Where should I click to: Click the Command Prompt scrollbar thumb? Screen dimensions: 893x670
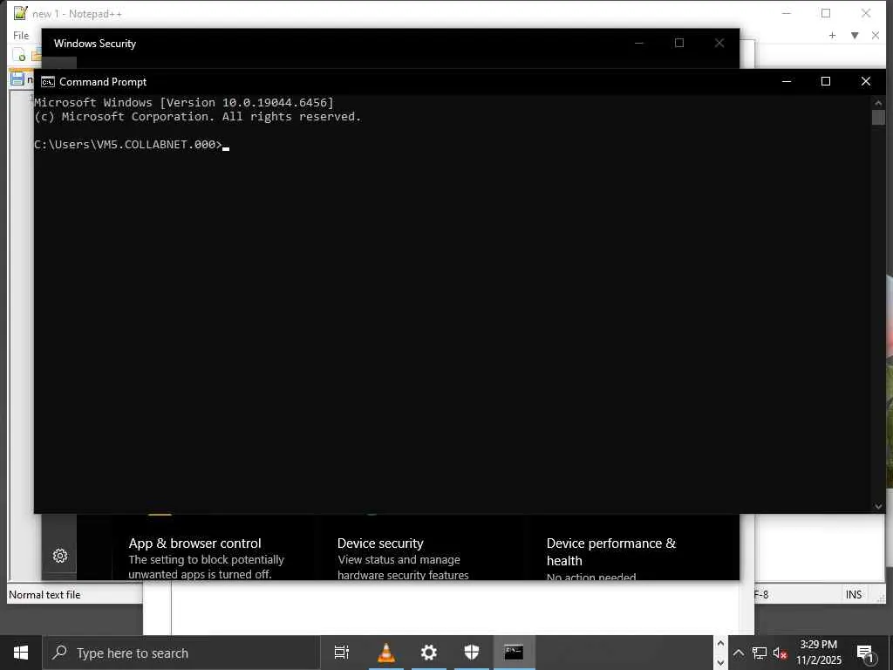(878, 117)
